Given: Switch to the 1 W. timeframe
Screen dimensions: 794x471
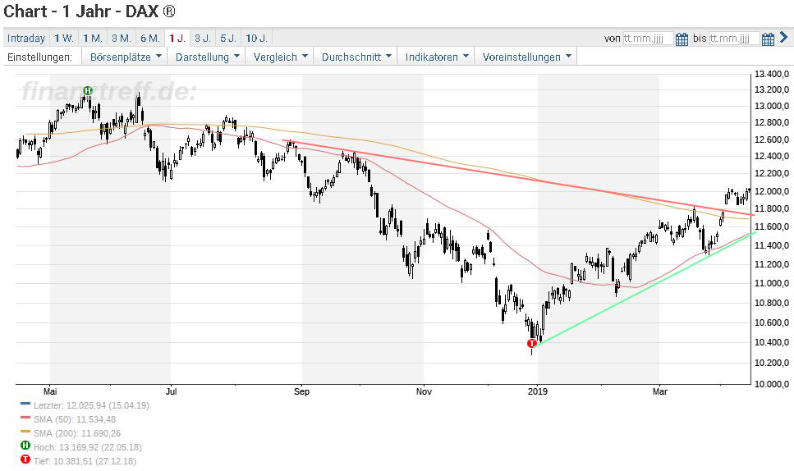Looking at the screenshot, I should click(x=64, y=38).
